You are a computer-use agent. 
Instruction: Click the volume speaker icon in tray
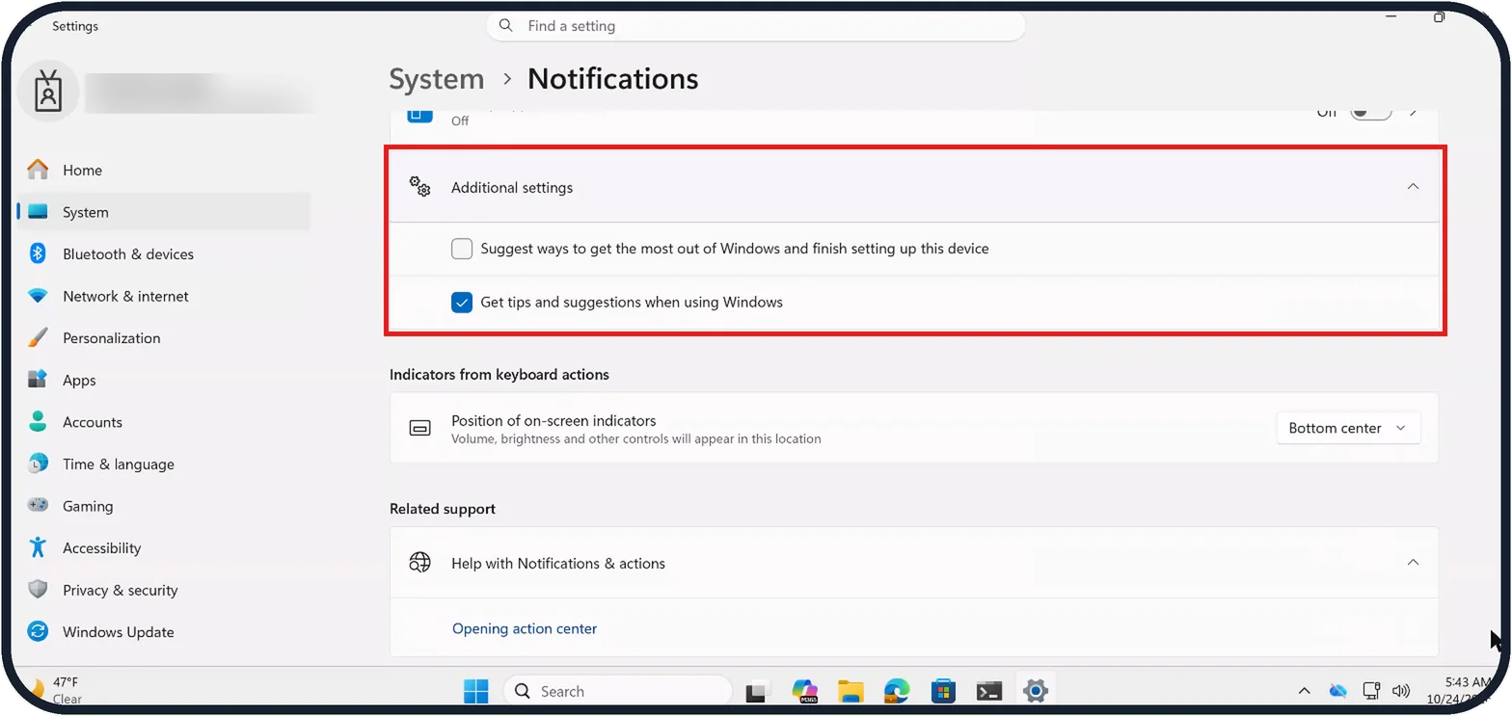1401,691
